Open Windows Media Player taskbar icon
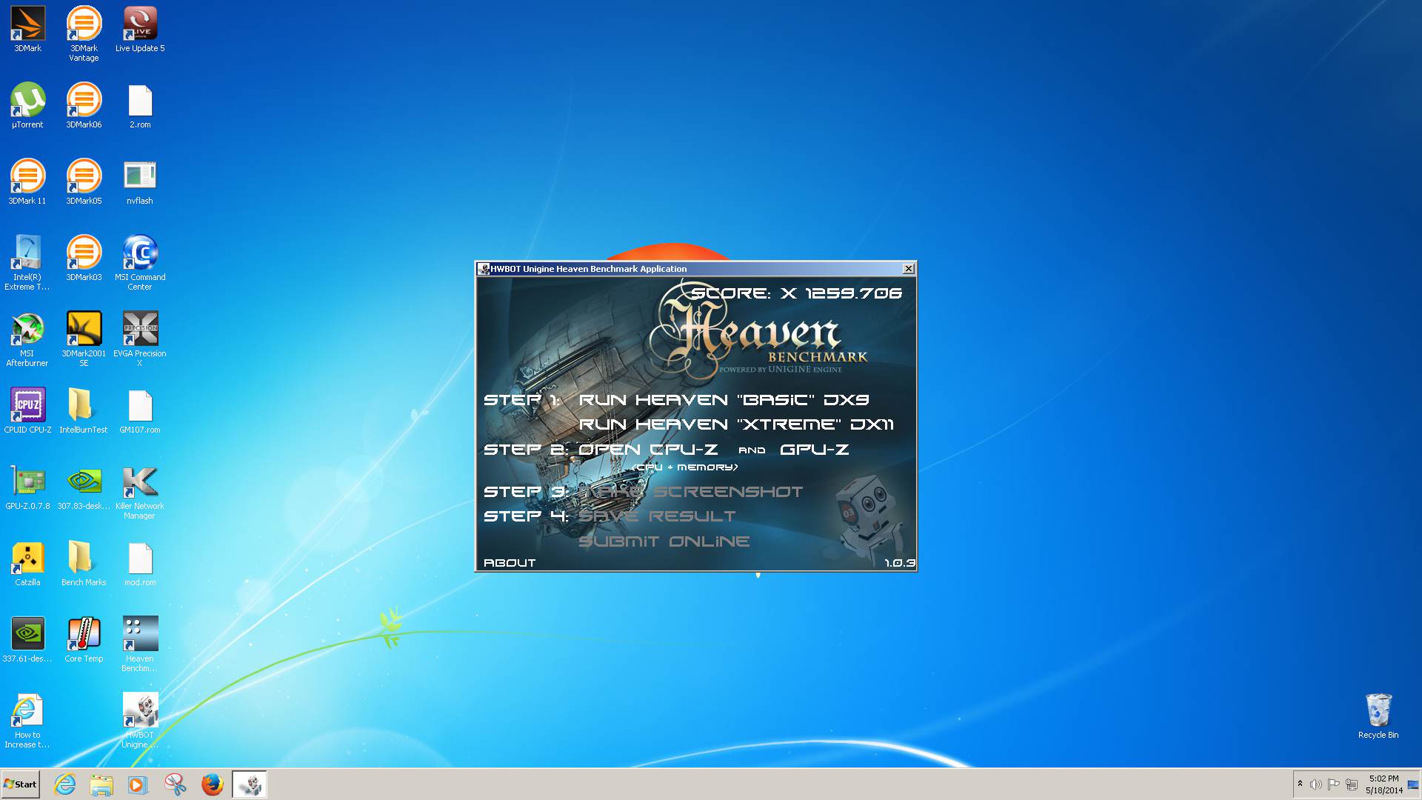 point(138,784)
